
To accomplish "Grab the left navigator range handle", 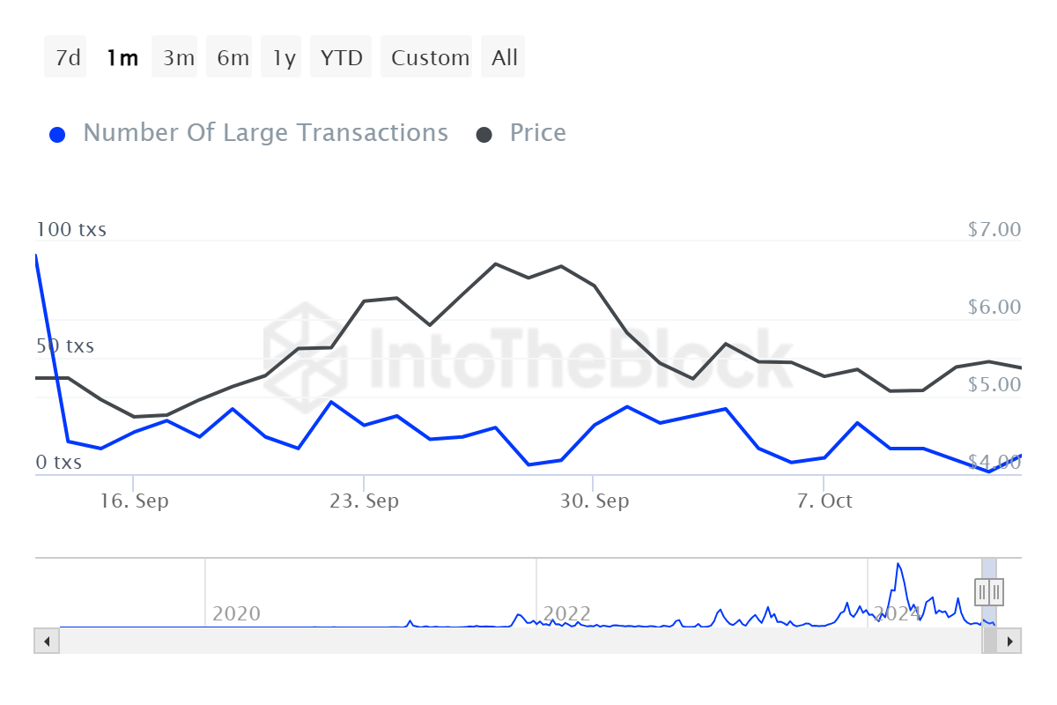I will click(982, 590).
